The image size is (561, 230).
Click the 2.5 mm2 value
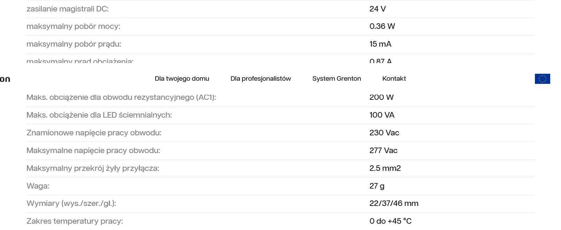[x=385, y=168]
